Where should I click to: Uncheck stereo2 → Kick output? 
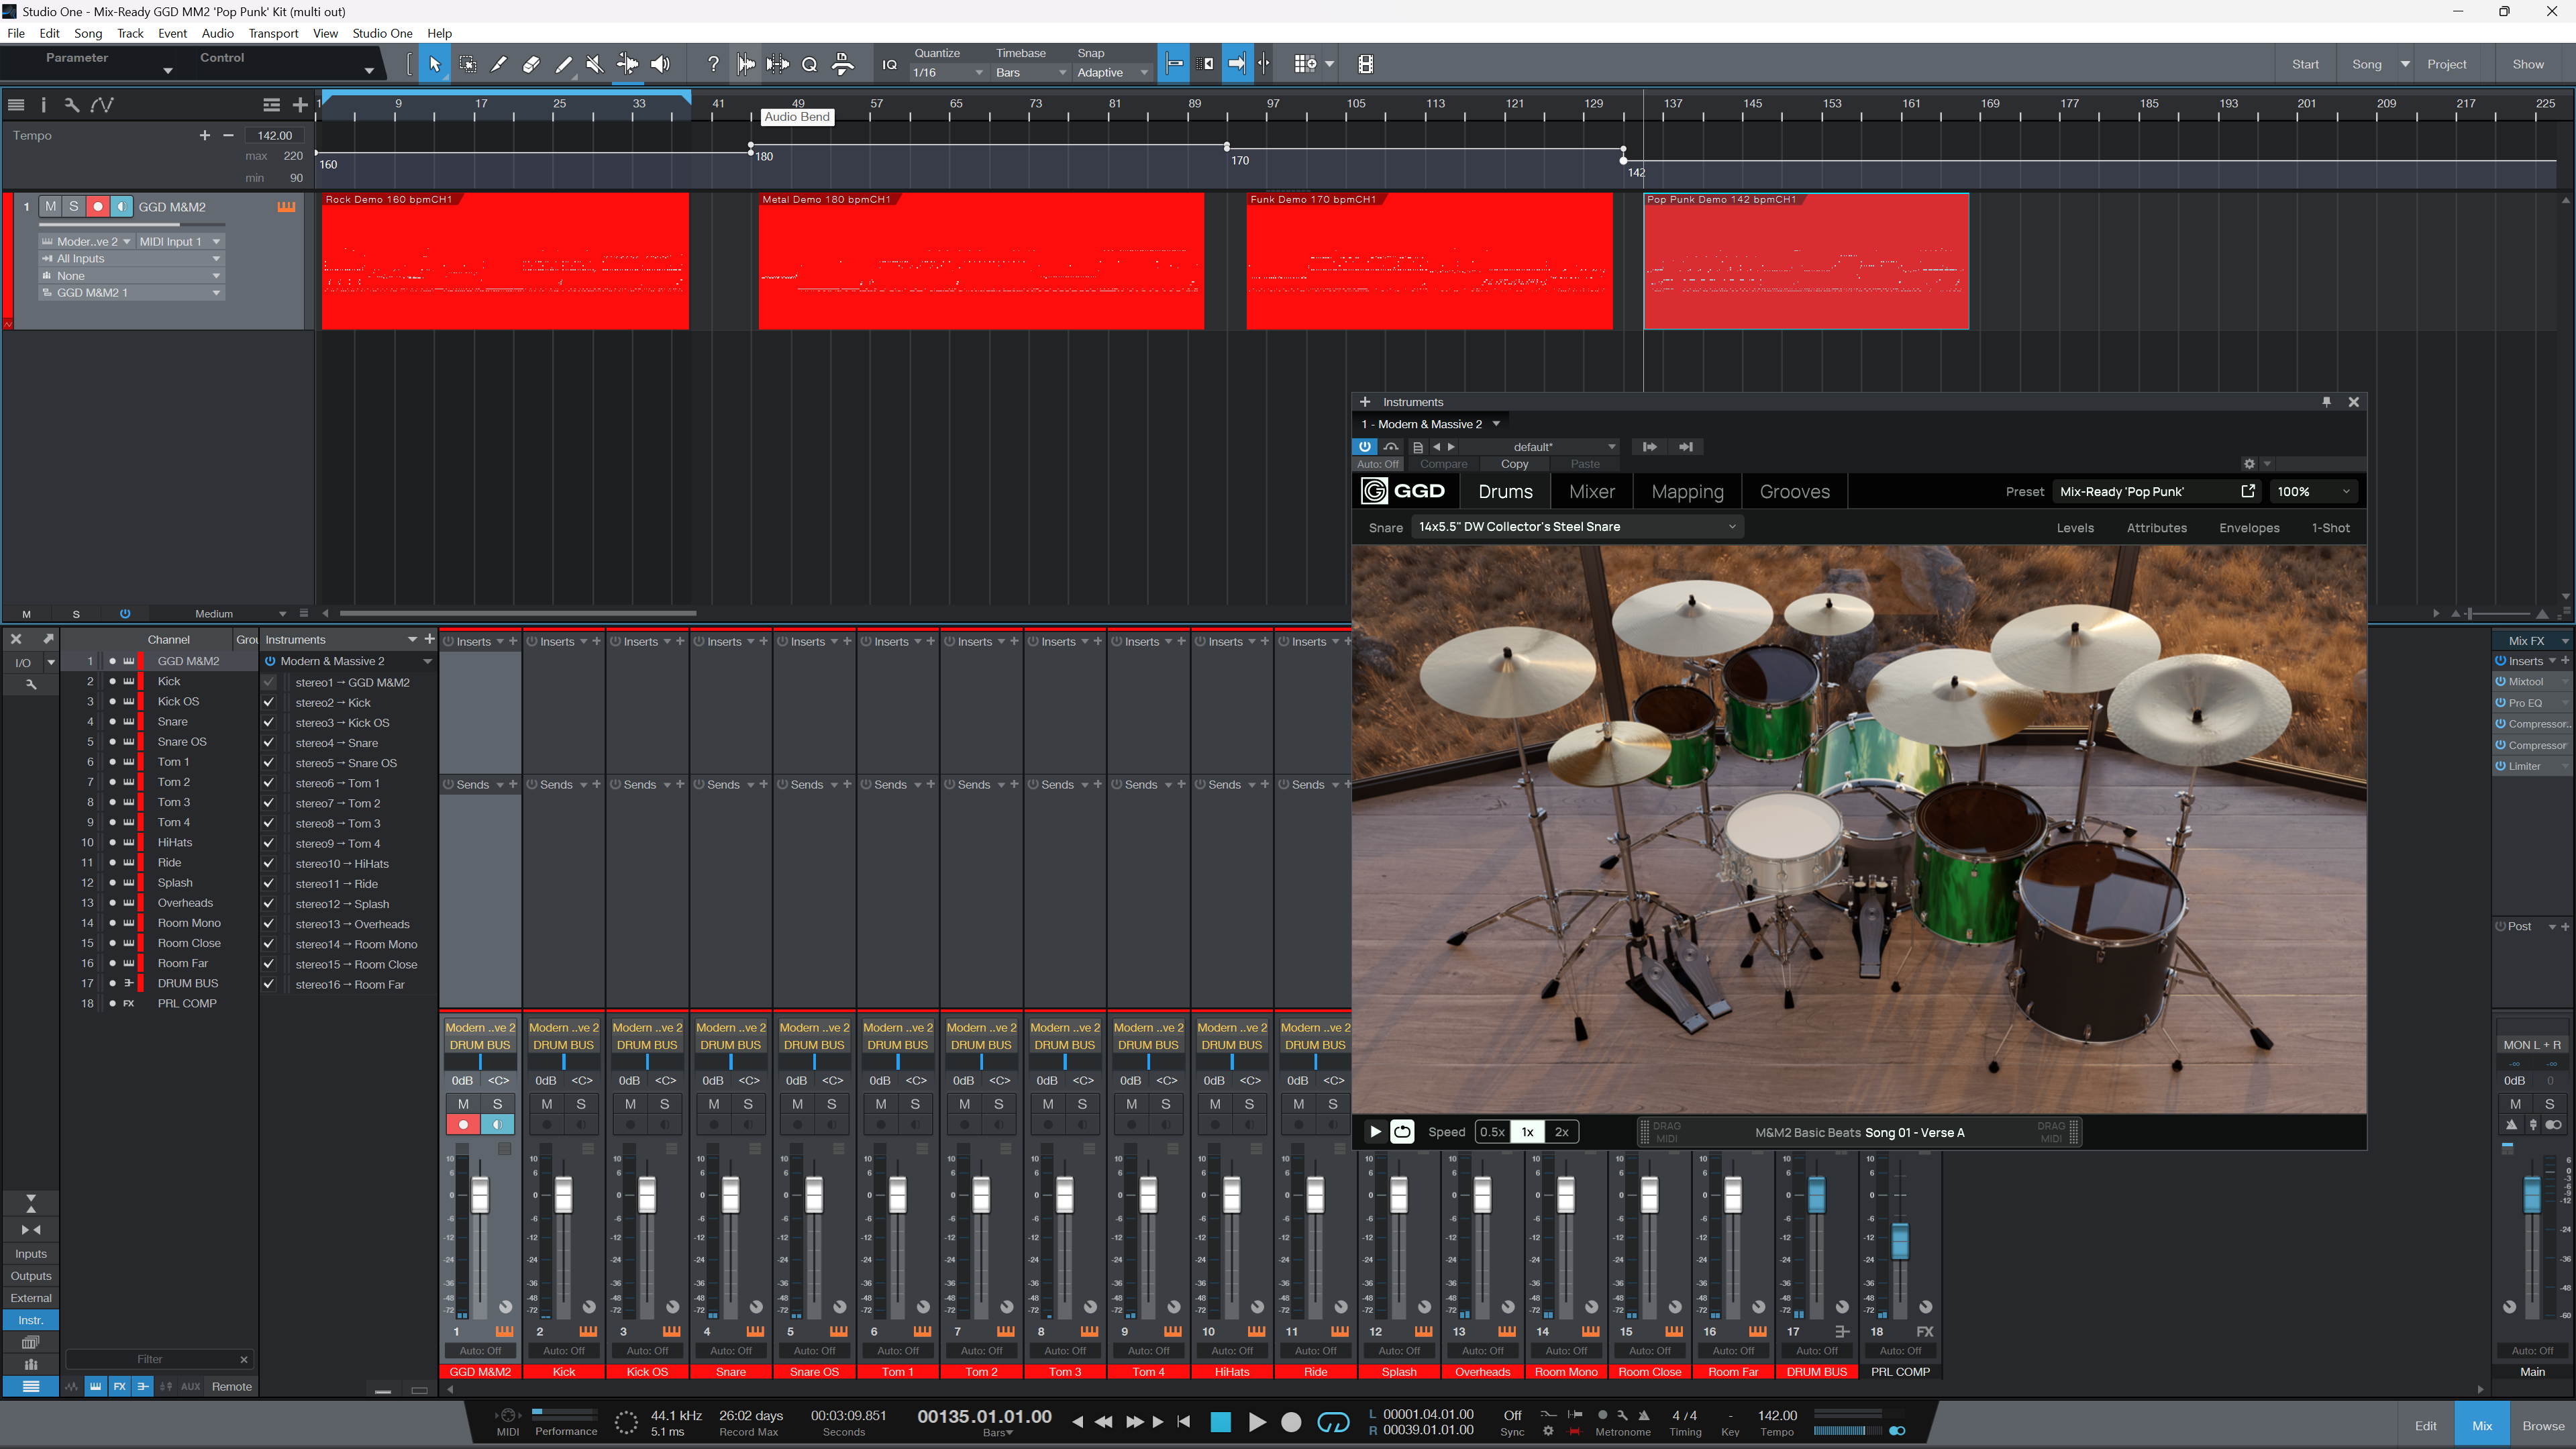pos(268,703)
